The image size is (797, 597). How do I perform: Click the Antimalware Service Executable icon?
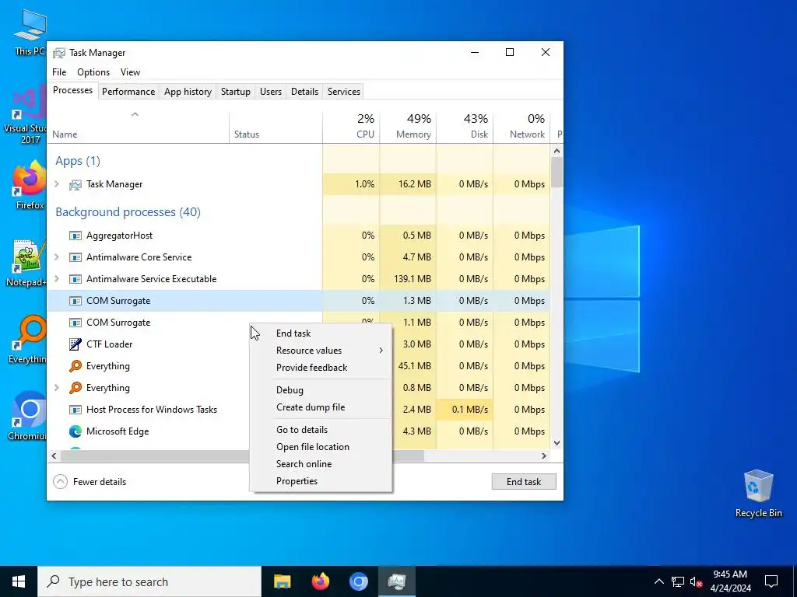click(75, 279)
